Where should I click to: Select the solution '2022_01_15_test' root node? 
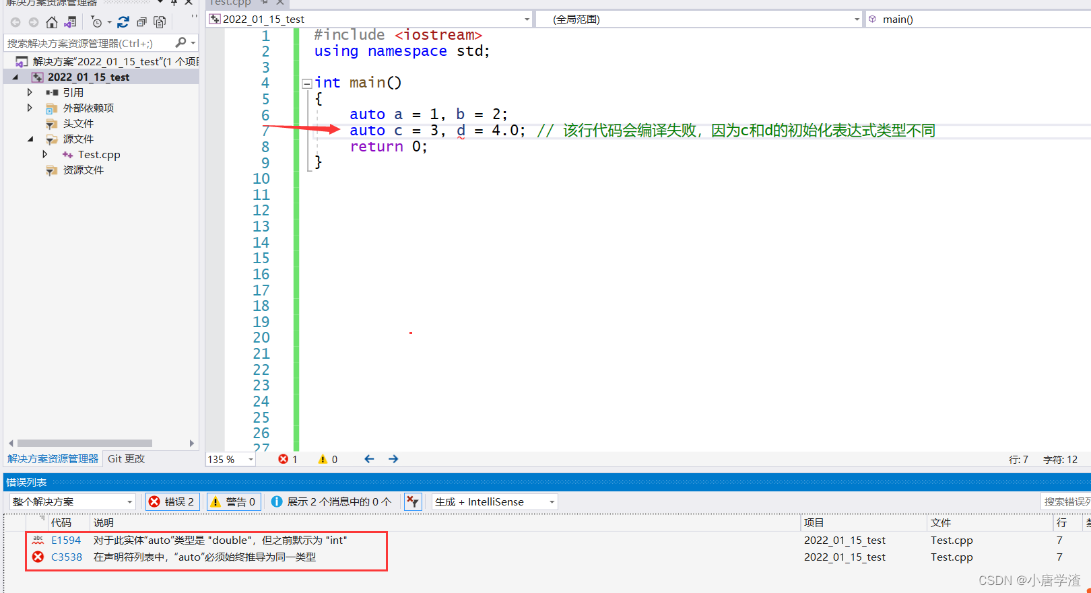[108, 61]
